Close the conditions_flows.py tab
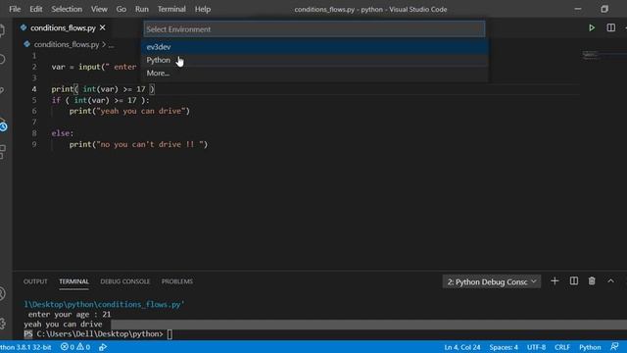Screen dimensions: 627x353 click(103, 27)
